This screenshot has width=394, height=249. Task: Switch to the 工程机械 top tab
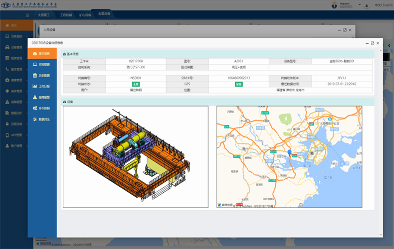(x=66, y=15)
